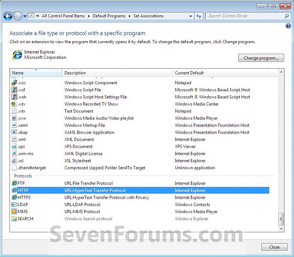Open the address bar history dropdown
294x257 pixels.
pyautogui.click(x=191, y=16)
